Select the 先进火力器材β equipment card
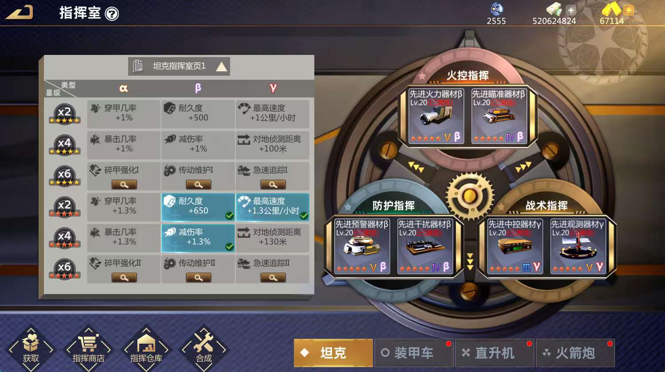665x372 pixels. point(436,116)
